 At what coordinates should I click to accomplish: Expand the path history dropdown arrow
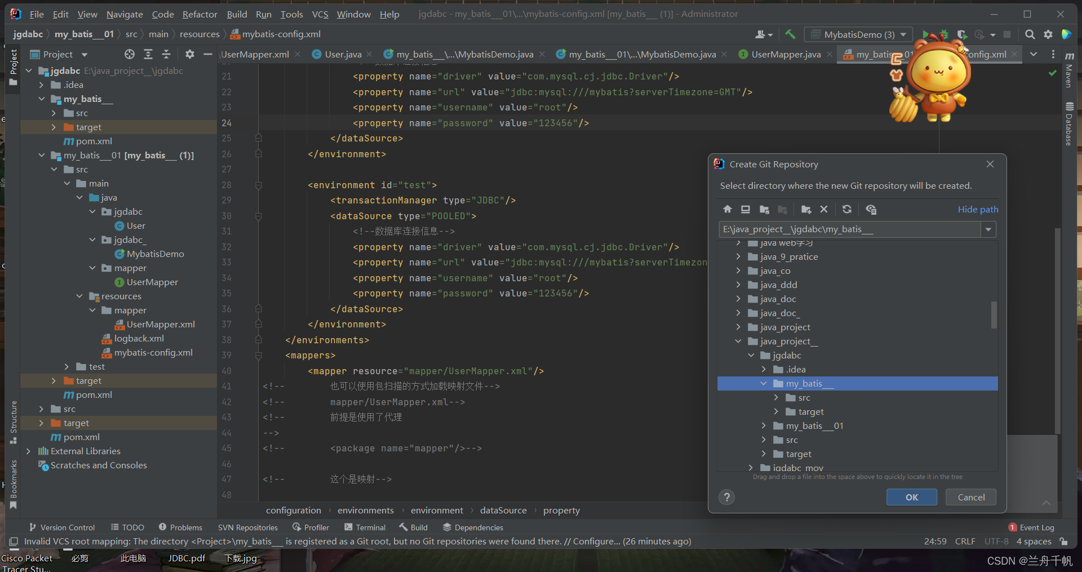pos(988,229)
